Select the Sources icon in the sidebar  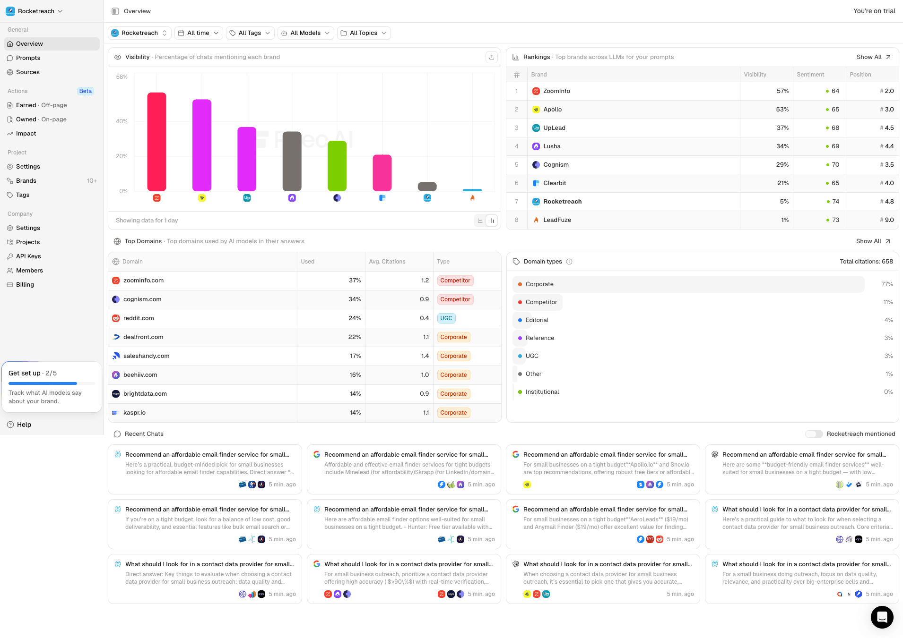10,72
